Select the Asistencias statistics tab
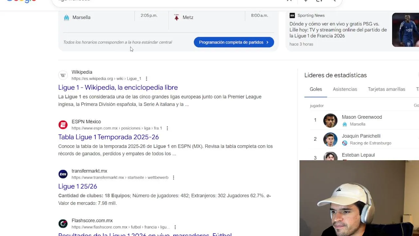 [345, 89]
